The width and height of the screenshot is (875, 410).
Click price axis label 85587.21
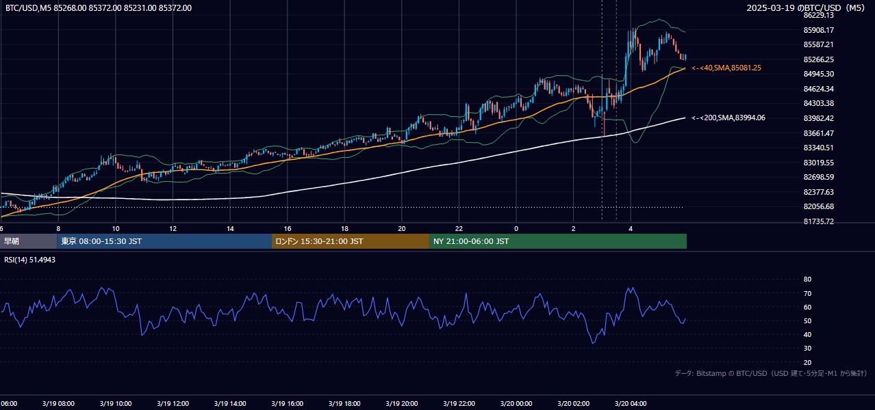819,44
